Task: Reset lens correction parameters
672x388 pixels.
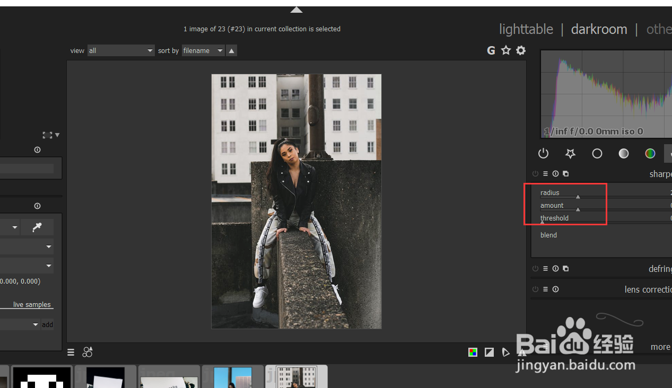Action: coord(555,289)
